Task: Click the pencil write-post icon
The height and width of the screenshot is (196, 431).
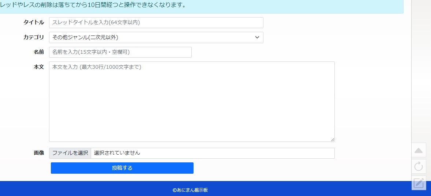Action: [x=419, y=183]
